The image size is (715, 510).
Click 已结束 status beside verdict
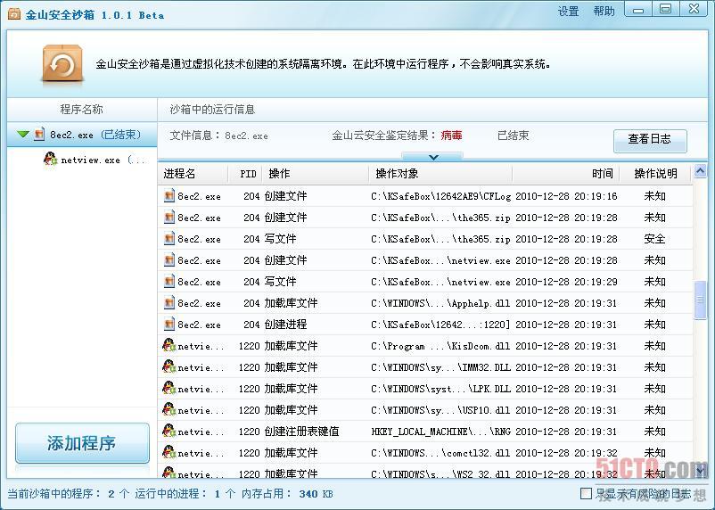(x=513, y=136)
